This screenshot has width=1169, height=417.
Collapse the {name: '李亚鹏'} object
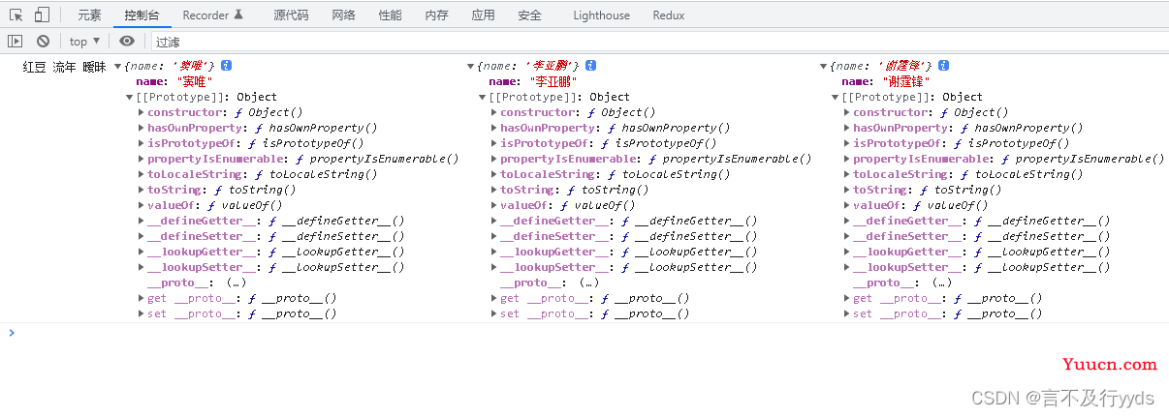[x=471, y=66]
